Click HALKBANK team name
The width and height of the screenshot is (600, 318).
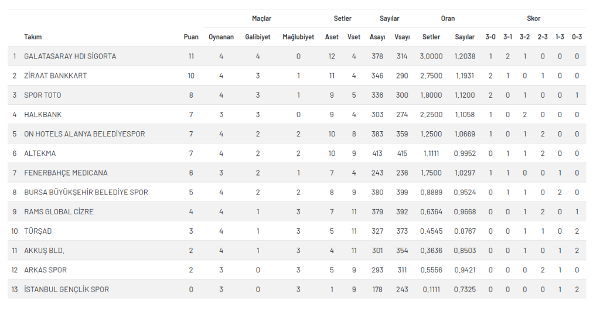[43, 114]
